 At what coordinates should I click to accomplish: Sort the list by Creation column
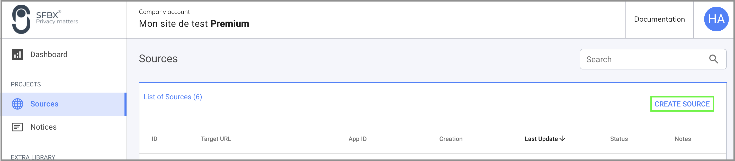[451, 139]
